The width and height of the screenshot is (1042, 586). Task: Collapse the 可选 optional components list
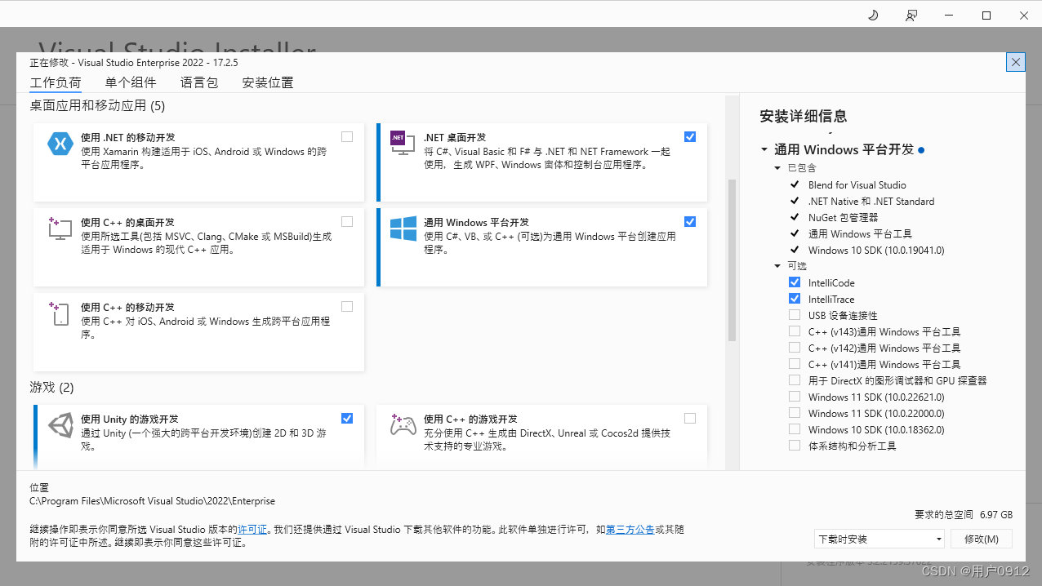(x=778, y=266)
